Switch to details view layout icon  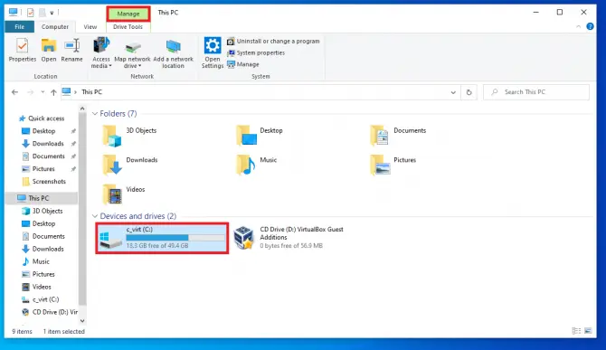[576, 331]
